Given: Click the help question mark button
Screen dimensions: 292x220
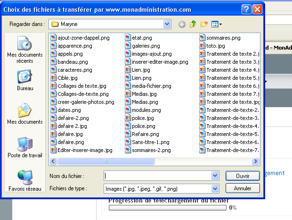Looking at the screenshot, I should [x=246, y=9].
